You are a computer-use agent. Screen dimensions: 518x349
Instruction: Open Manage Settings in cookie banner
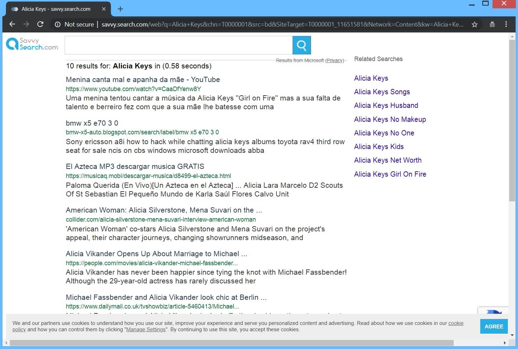146,329
